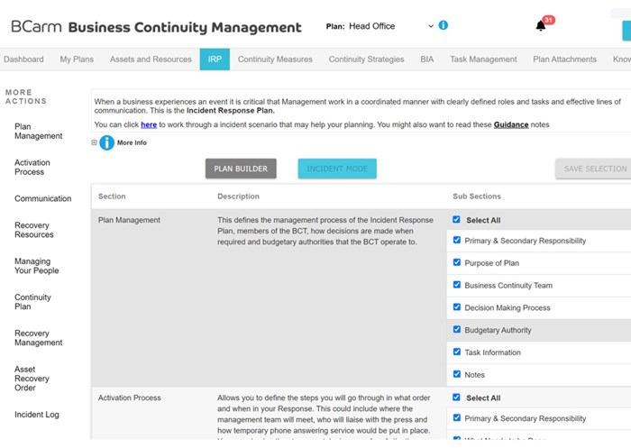Open the Task Management tab

[x=483, y=59]
